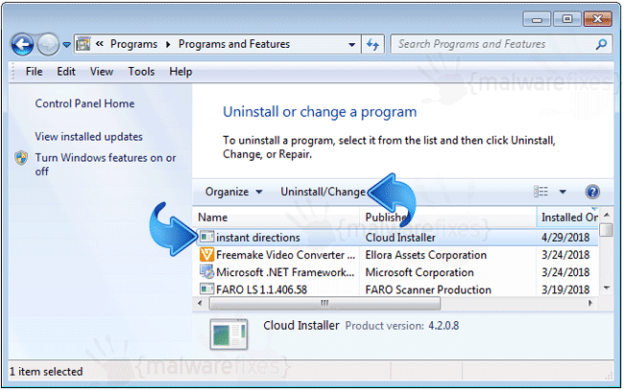
Task: Click the blue Help question mark icon
Action: pyautogui.click(x=592, y=192)
